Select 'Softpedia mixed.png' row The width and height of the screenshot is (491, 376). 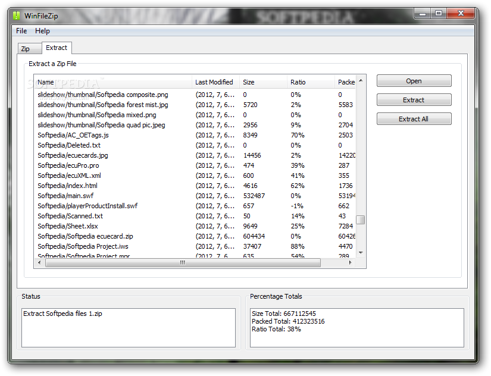(195, 115)
